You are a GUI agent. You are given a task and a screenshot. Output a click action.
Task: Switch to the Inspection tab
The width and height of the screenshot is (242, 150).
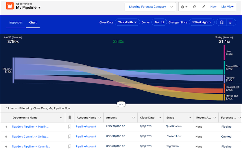click(x=16, y=22)
